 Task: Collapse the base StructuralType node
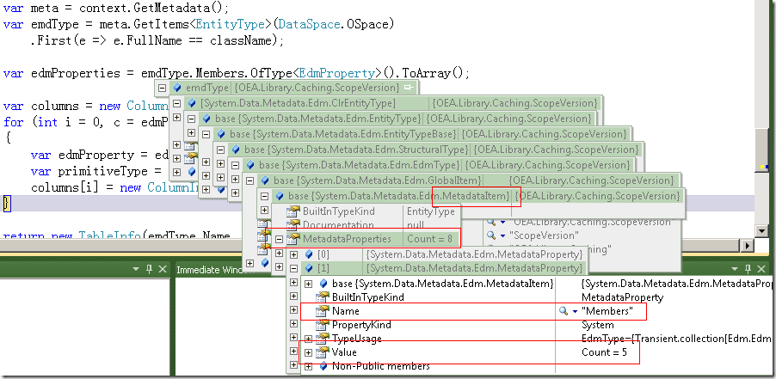pyautogui.click(x=220, y=150)
